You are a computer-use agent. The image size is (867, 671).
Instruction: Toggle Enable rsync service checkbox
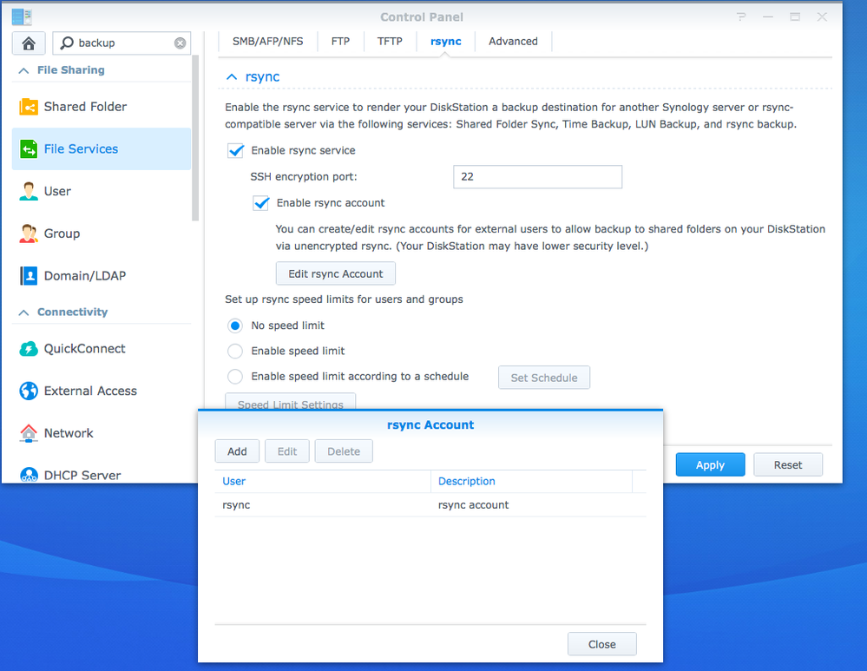tap(235, 150)
